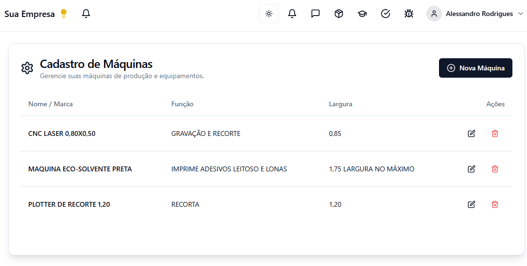Edit the CNC LASER 0,80X0,50 machine
The image size is (527, 266).
pyautogui.click(x=471, y=133)
